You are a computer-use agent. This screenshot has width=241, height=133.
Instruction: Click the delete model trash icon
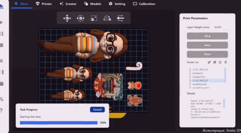coord(226,62)
